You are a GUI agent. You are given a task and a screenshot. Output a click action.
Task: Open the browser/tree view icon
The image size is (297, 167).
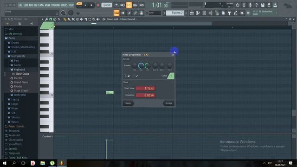click(x=217, y=13)
